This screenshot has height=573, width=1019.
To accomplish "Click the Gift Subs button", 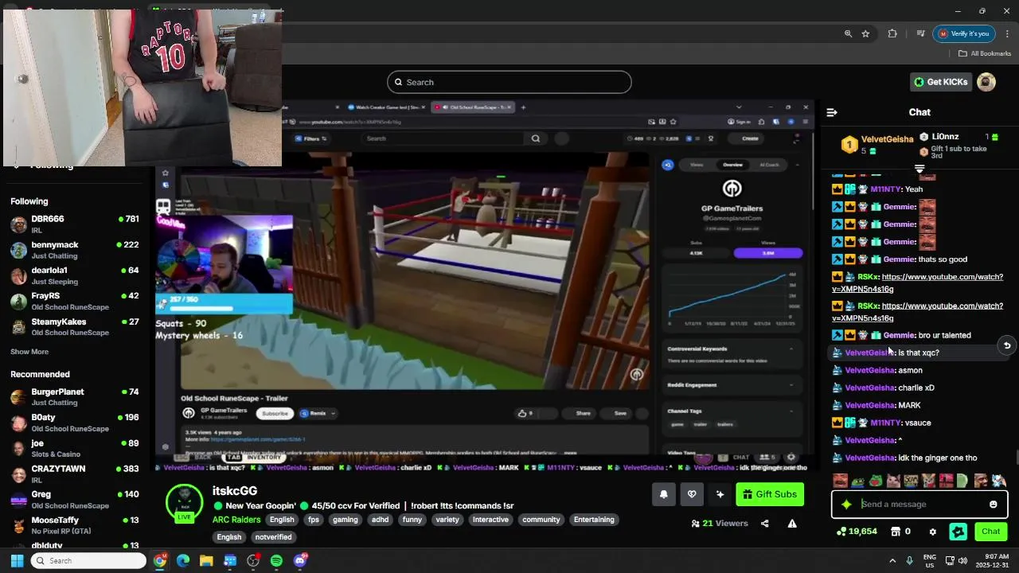I will click(x=770, y=494).
